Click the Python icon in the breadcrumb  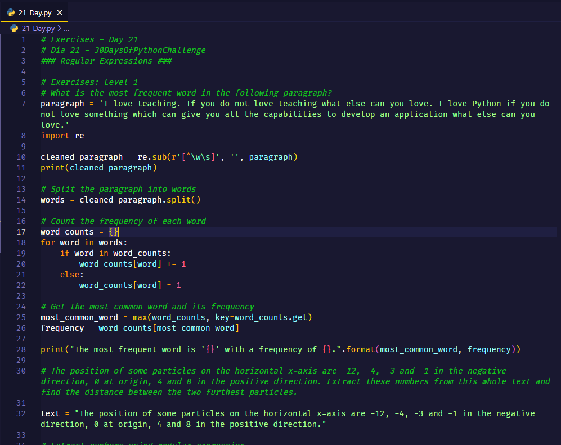14,28
